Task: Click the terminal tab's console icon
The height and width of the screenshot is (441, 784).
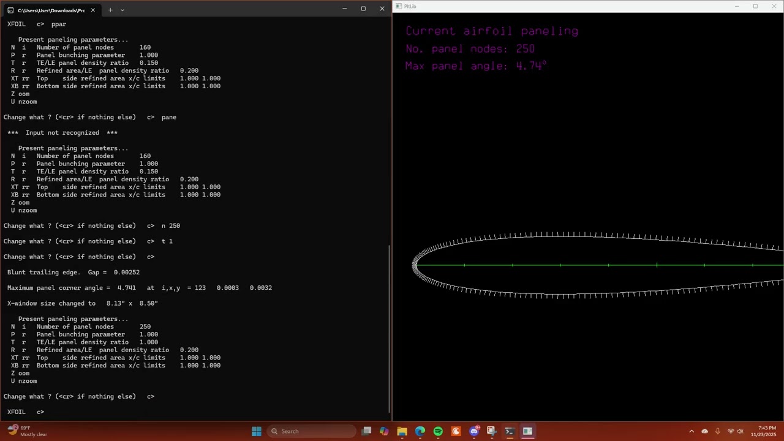Action: point(10,10)
